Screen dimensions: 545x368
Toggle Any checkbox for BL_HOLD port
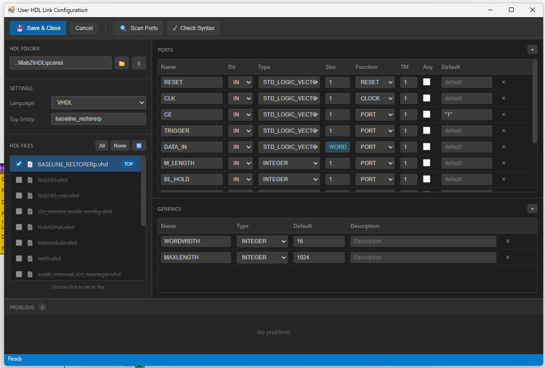pos(427,179)
